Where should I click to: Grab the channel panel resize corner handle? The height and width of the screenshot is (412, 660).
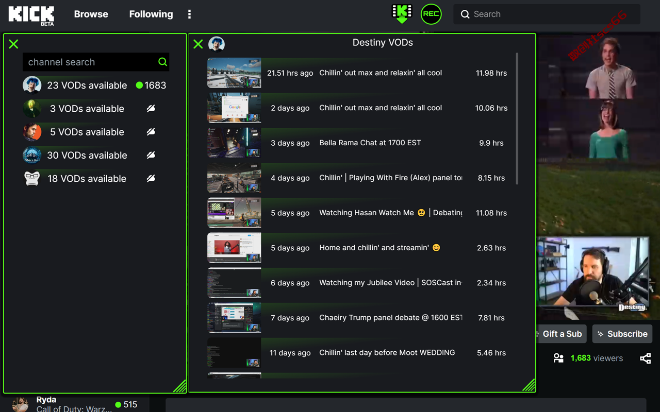(x=179, y=386)
